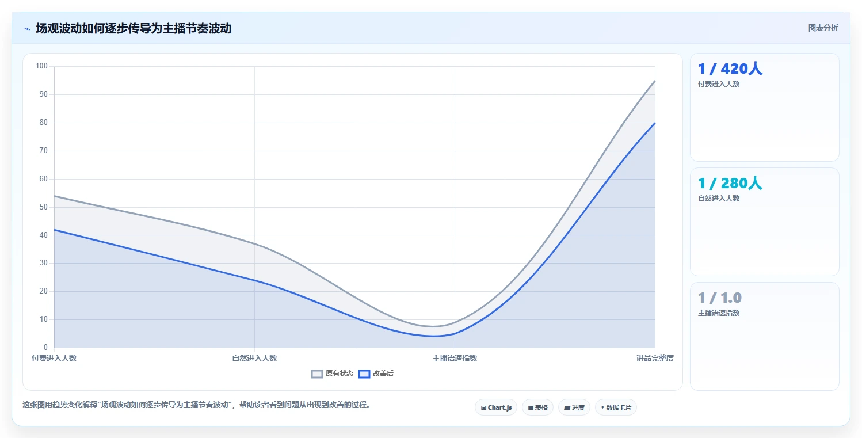Click the 图表分析 label in header
This screenshot has height=438, width=862.
[823, 28]
